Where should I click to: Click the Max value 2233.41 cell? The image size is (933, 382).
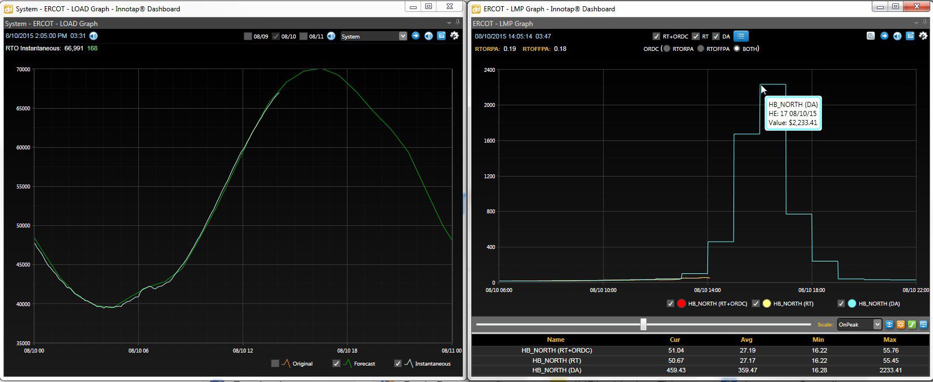890,370
